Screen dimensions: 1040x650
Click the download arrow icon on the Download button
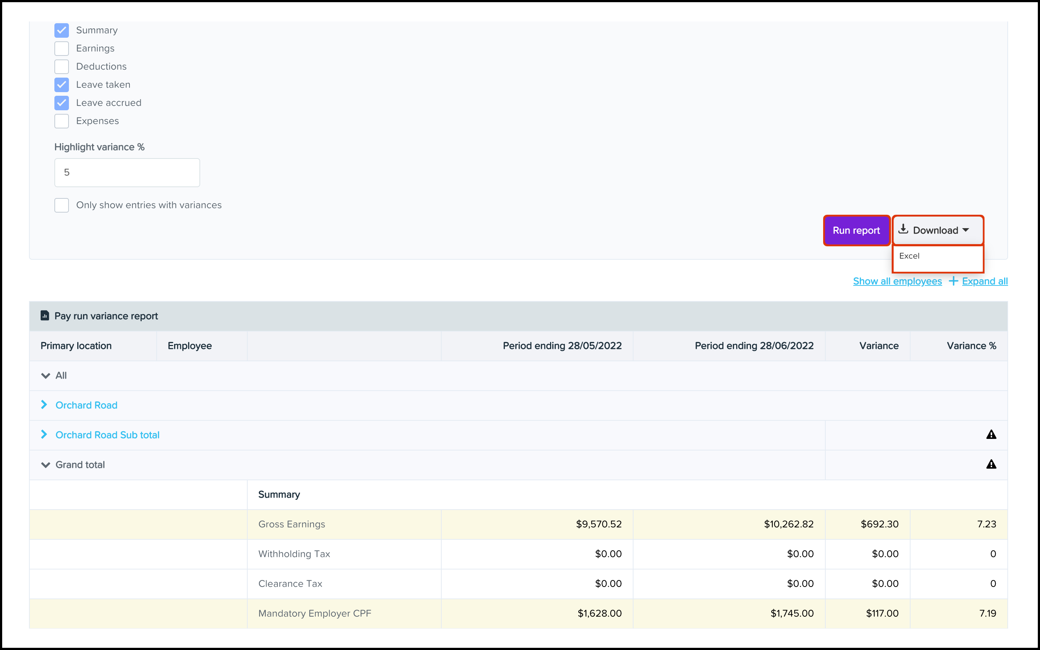tap(903, 229)
